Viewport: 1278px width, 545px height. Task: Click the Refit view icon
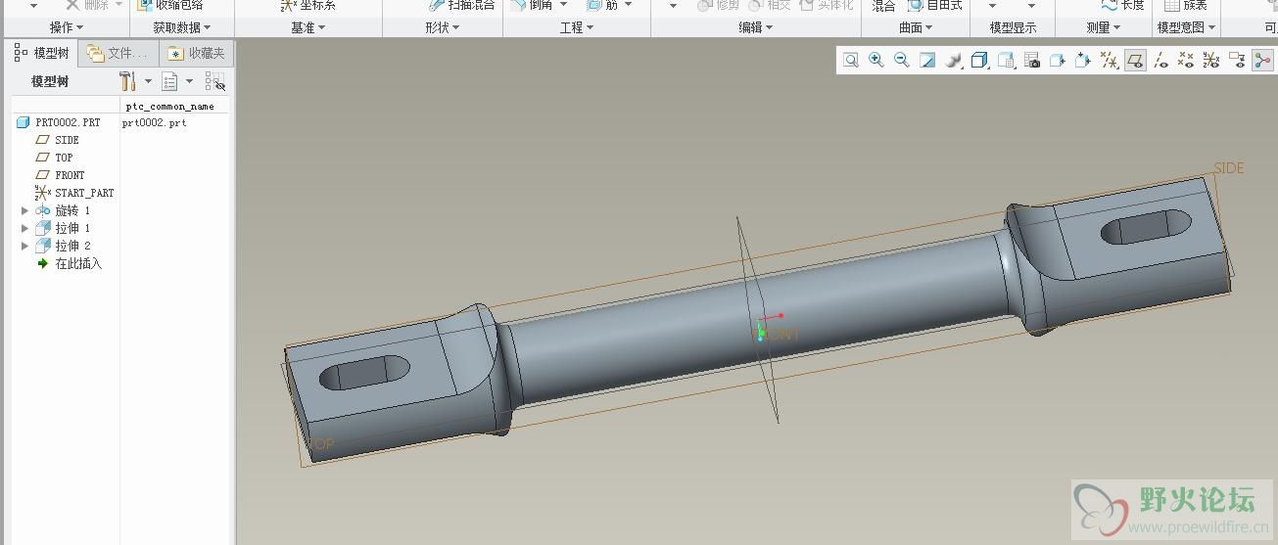(851, 61)
